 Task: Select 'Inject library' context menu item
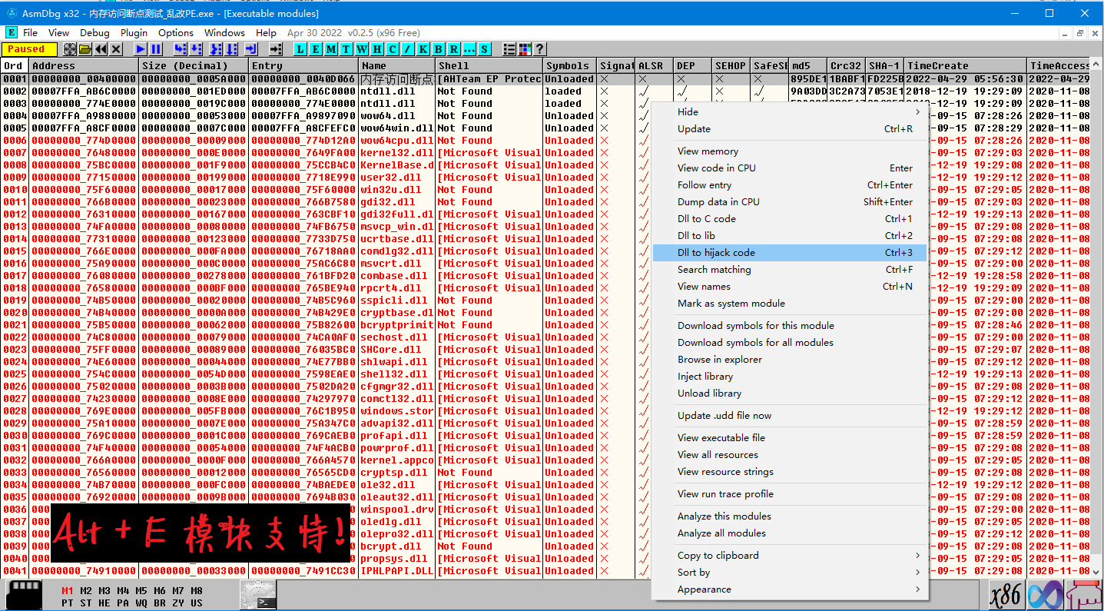tap(790, 377)
